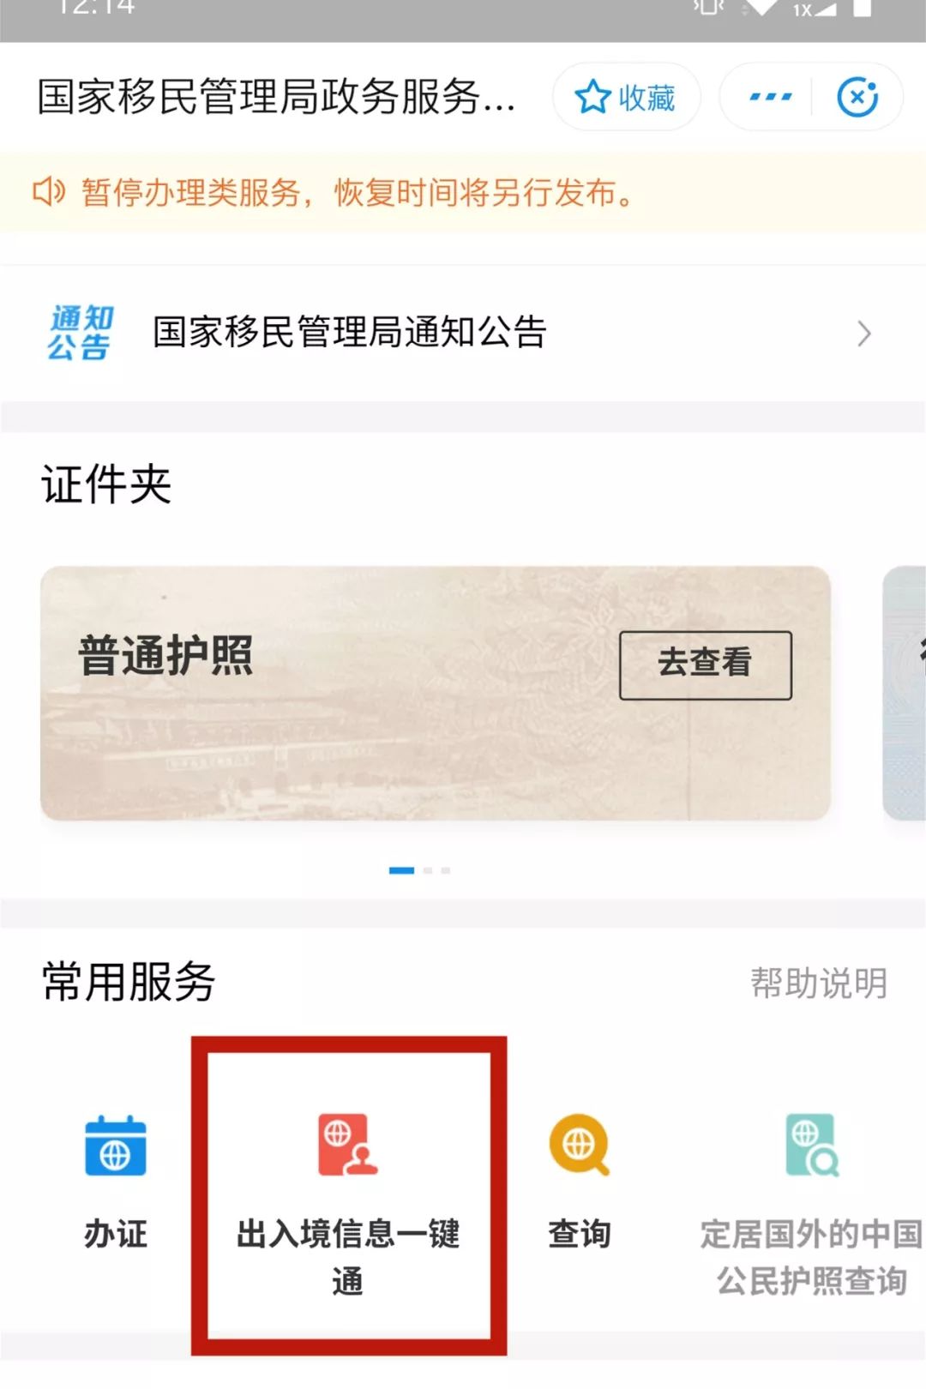
Task: Tap the 国家移民管理局政务服务 page title
Action: pos(276,97)
